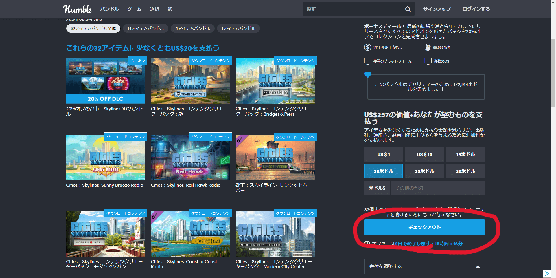Open the バンドル menu
This screenshot has width=556, height=278.
pos(109,9)
